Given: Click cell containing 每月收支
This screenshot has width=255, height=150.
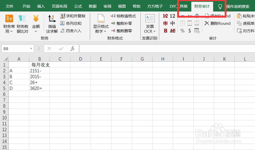Looking at the screenshot, I should pyautogui.click(x=40, y=65).
